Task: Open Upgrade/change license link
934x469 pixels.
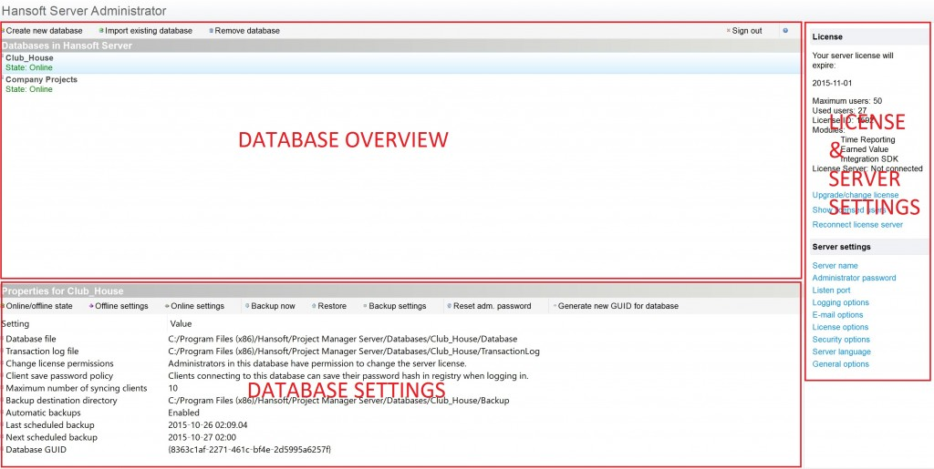Action: [855, 195]
